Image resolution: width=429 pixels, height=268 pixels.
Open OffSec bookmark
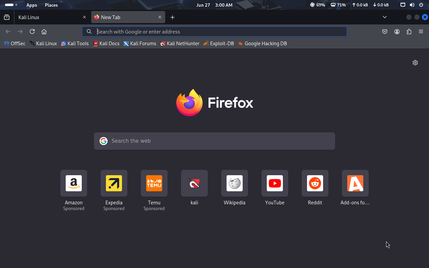[x=15, y=44]
